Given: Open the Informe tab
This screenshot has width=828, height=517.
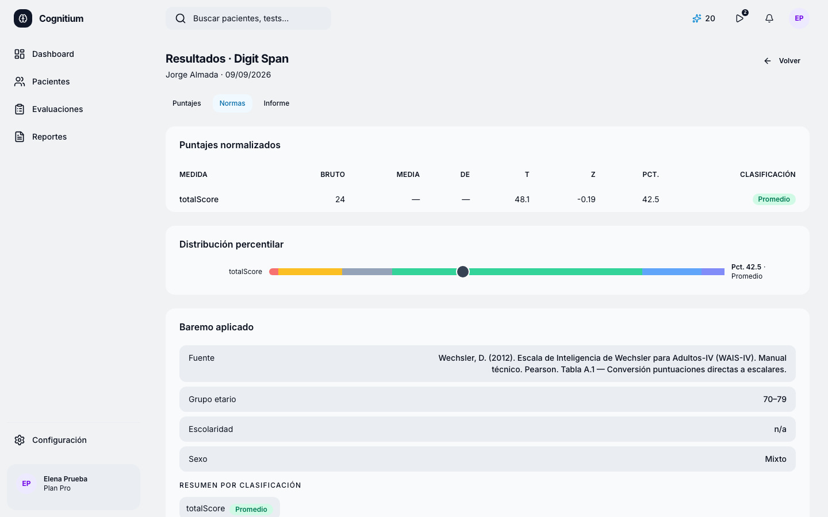Looking at the screenshot, I should tap(277, 103).
